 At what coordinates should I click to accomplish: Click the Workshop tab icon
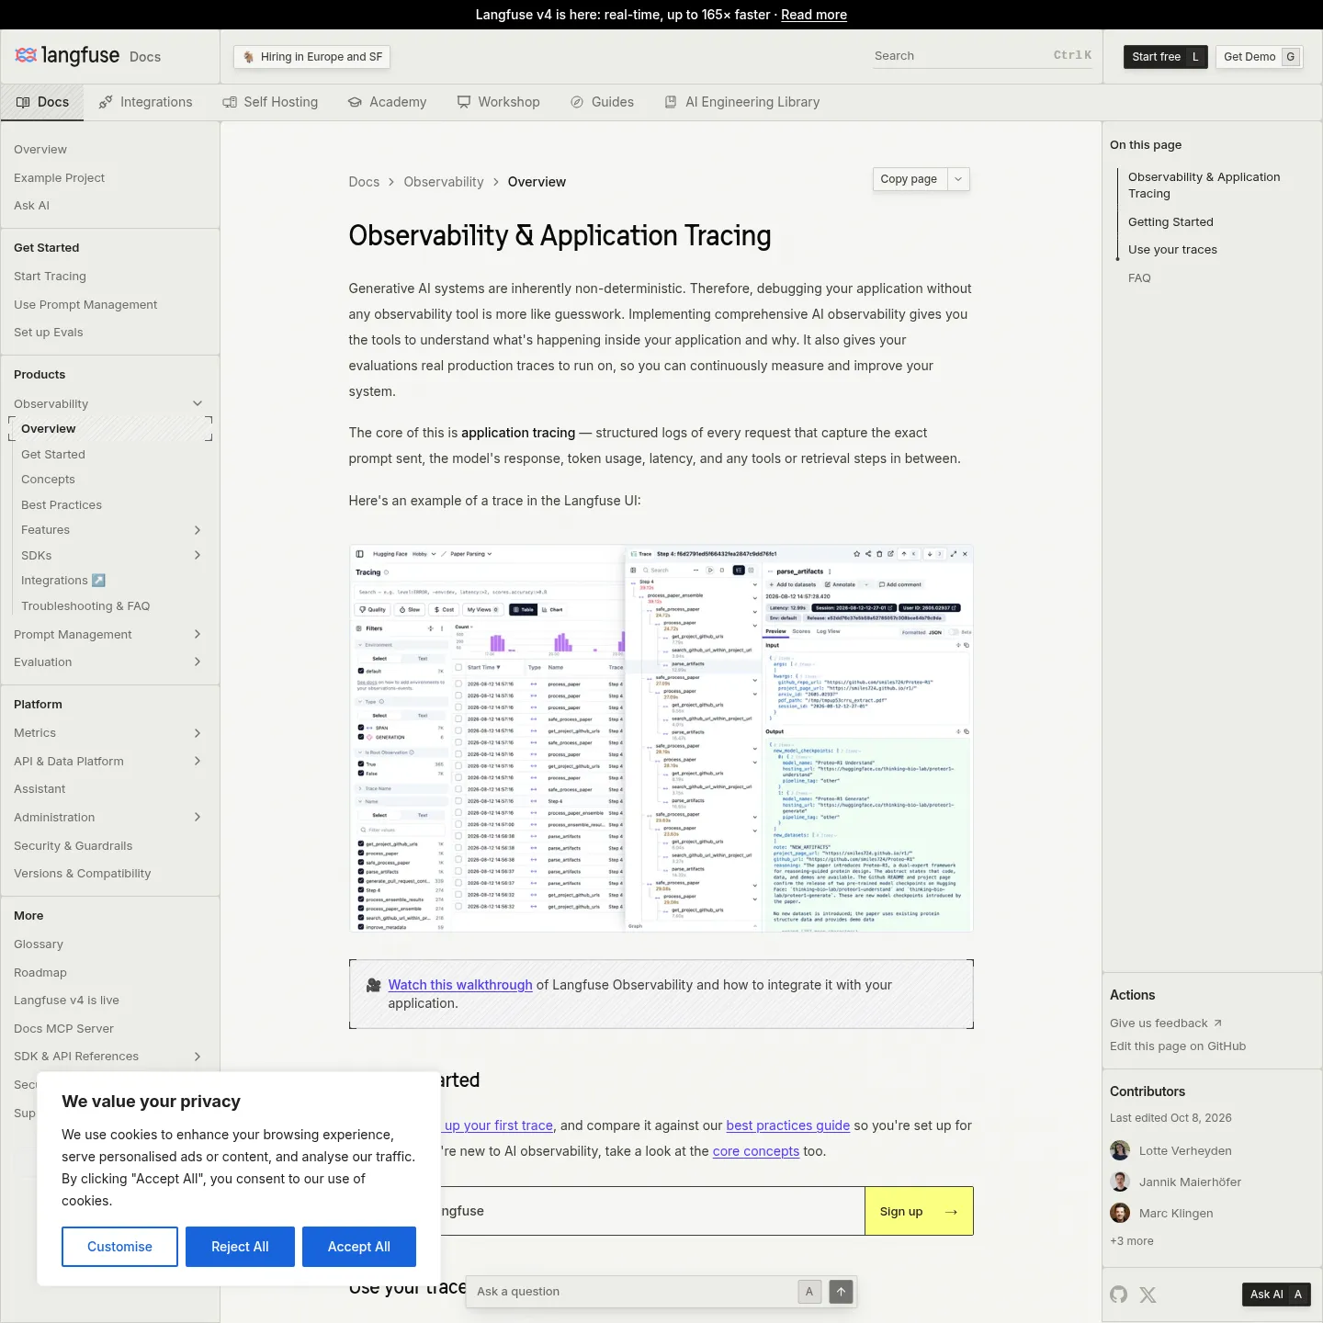point(464,102)
